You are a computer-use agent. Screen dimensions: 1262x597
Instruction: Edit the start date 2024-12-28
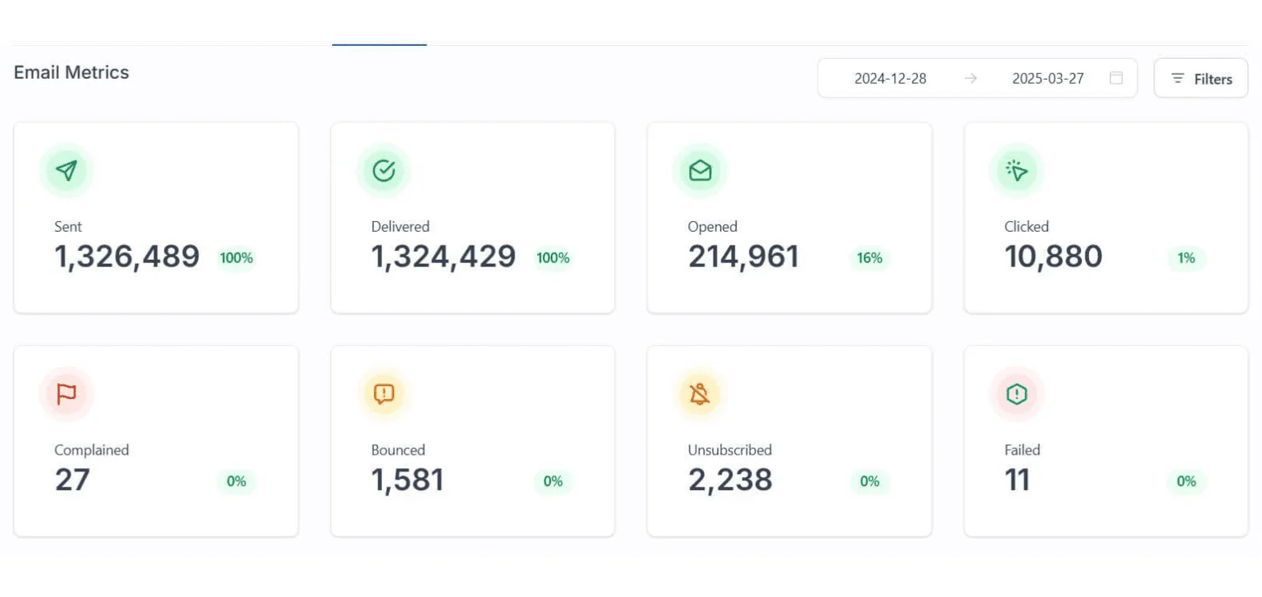click(x=890, y=78)
